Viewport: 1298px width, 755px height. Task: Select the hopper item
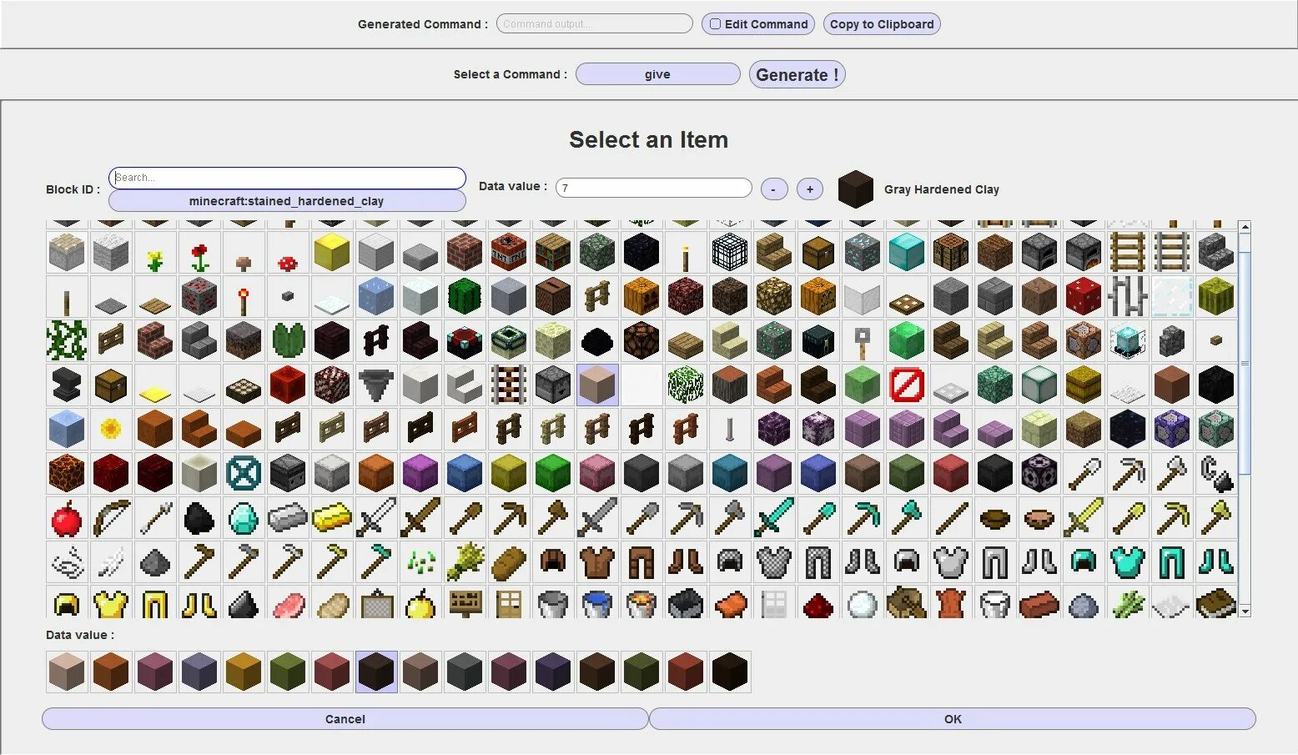pyautogui.click(x=376, y=385)
